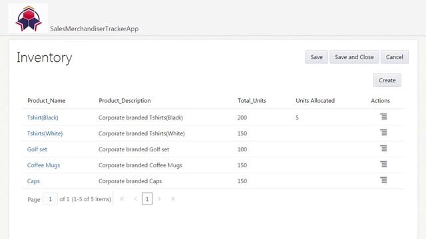Click the 200 total units value
The width and height of the screenshot is (426, 239).
point(242,118)
